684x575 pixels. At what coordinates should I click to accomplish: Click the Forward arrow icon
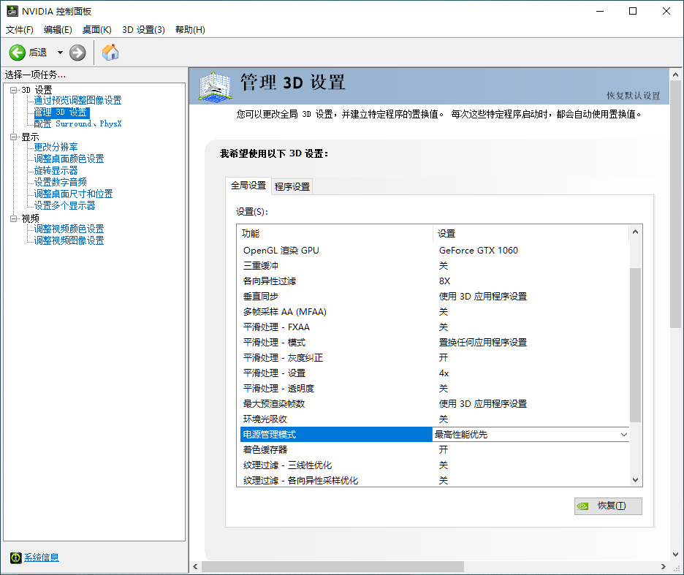(x=77, y=53)
